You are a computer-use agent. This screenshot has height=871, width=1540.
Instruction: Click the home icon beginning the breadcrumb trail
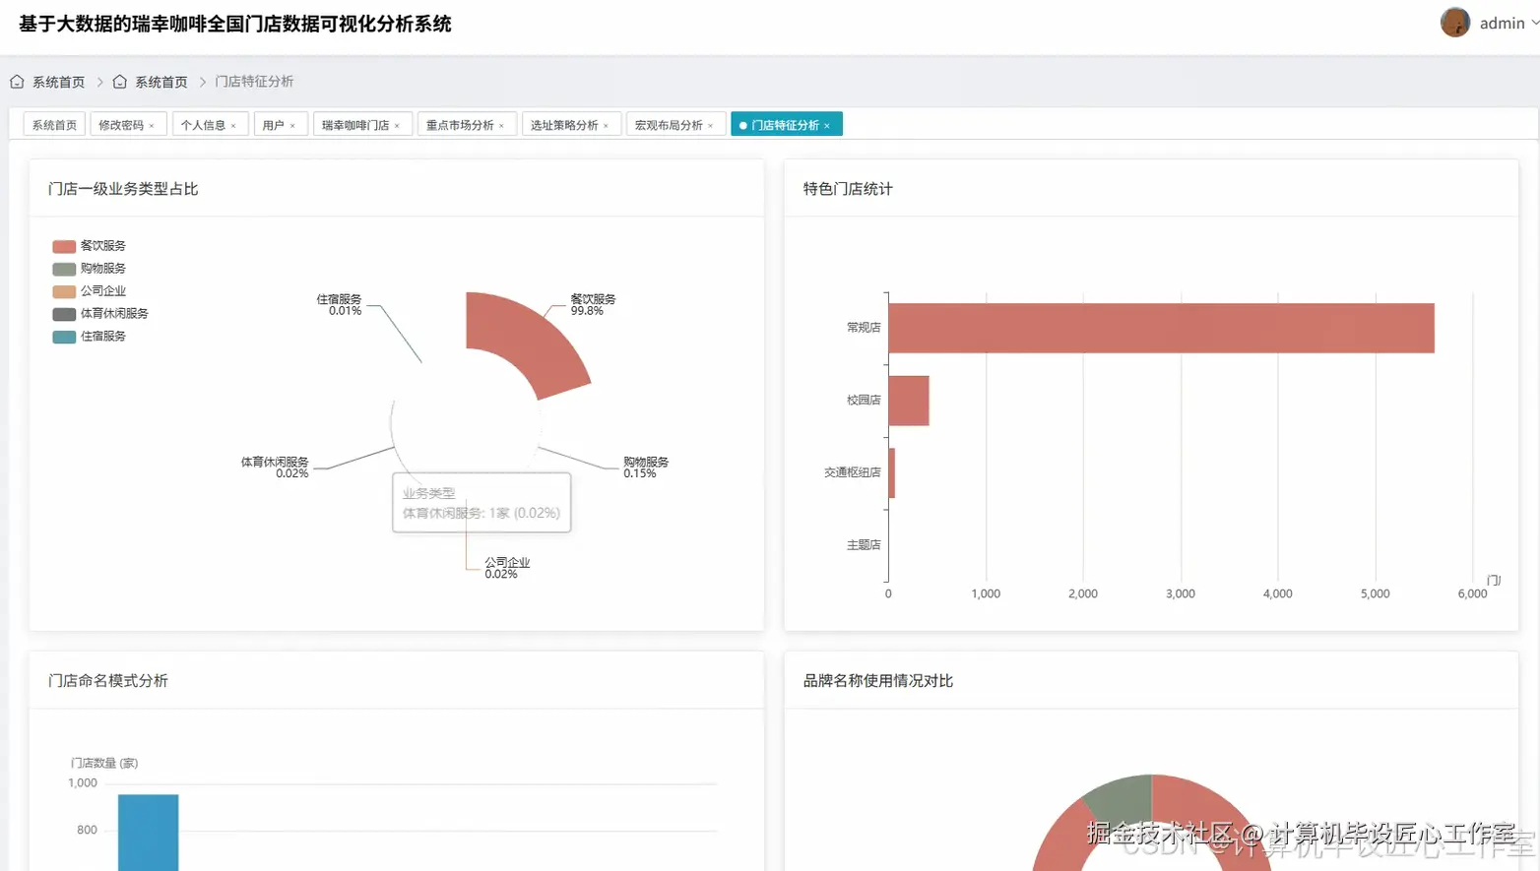coord(17,82)
